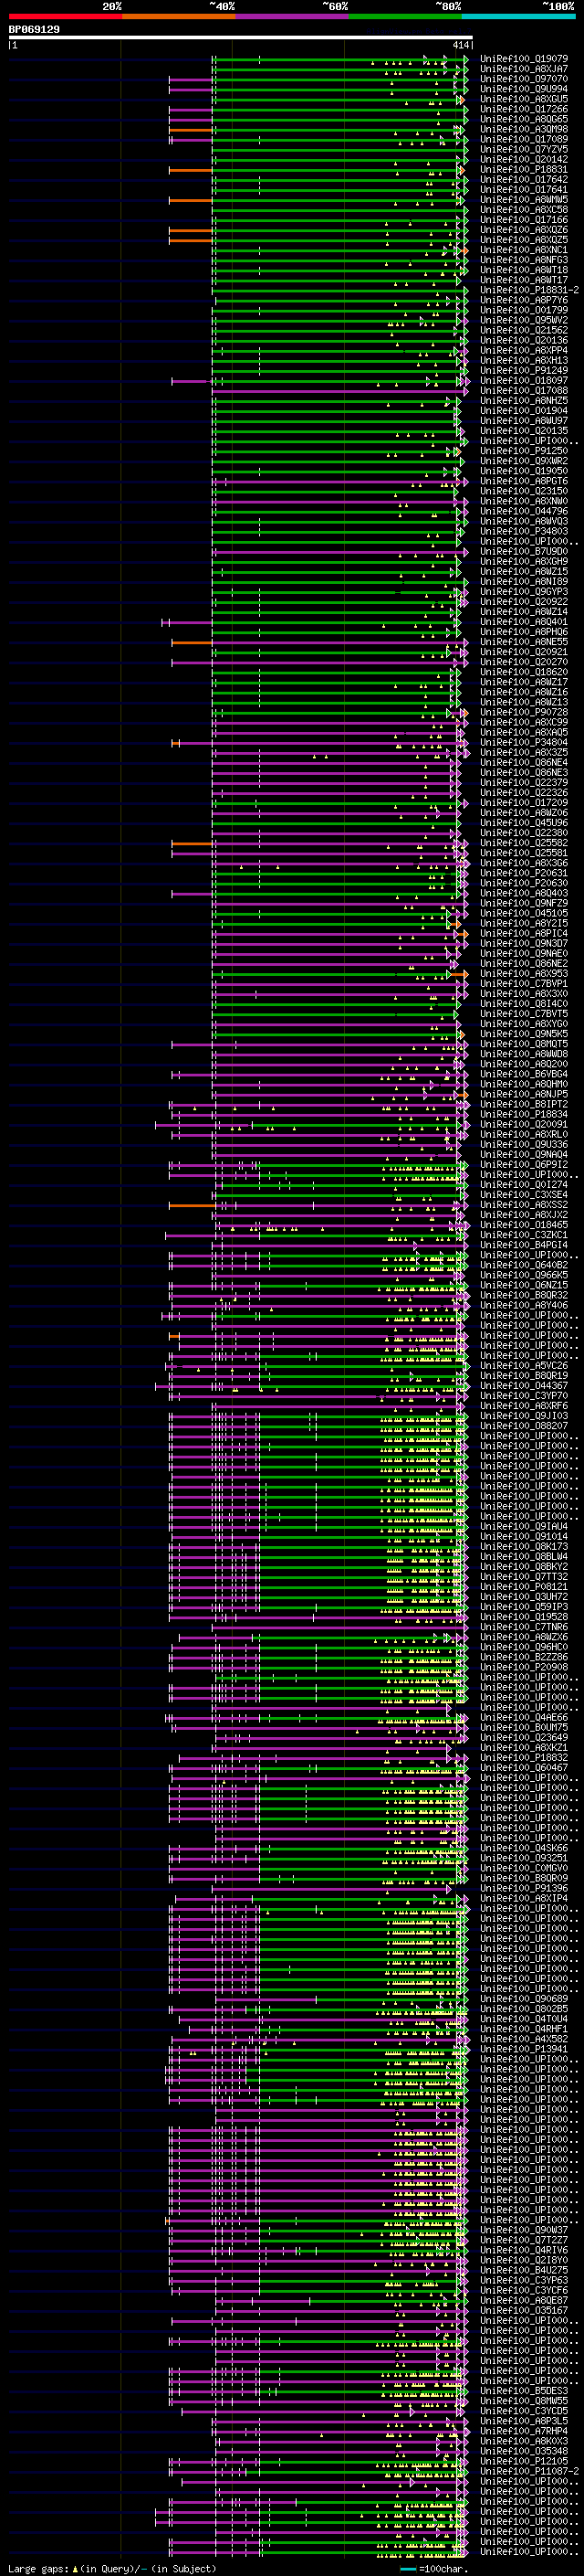The image size is (584, 2576).
Task: Select subject label UniRef100_Q23150
Action: coord(524,491)
